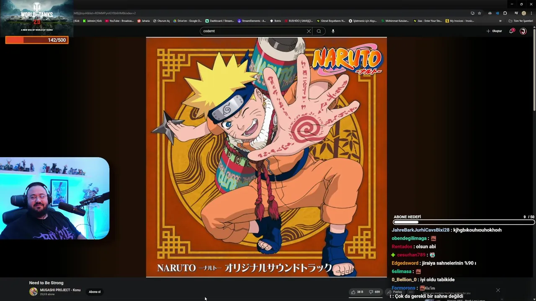Click chat username JahreBarkJurhiCavsBixi28
Image resolution: width=536 pixels, height=301 pixels.
[x=420, y=230]
